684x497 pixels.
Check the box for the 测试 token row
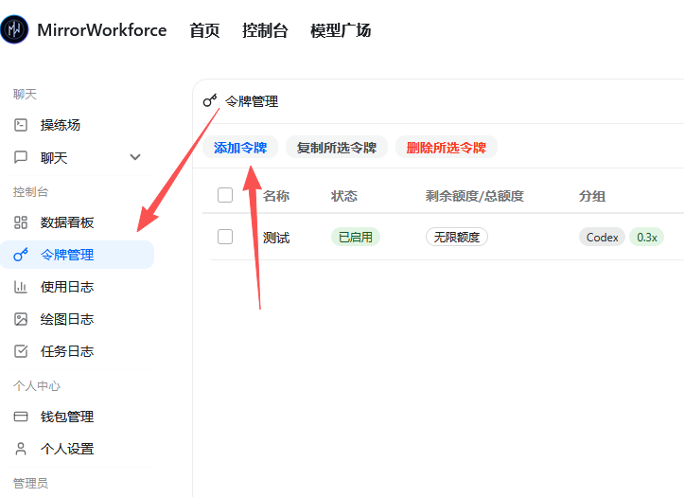pyautogui.click(x=225, y=237)
